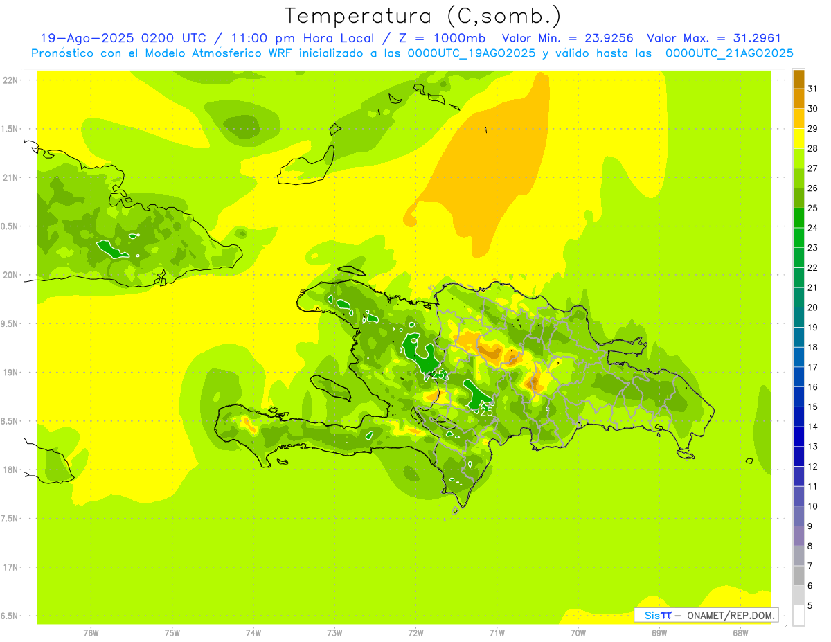831x642 pixels.
Task: Click the ONAMET/REP.DOM. credit label
Action: coord(730,615)
